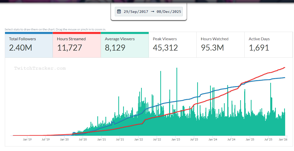294x151 pixels.
Task: Enable the Peak Viewers stat on chart
Action: click(x=172, y=45)
